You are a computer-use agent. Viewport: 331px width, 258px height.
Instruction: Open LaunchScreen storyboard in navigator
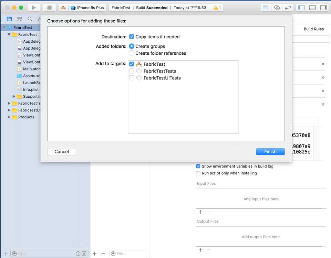click(x=29, y=83)
